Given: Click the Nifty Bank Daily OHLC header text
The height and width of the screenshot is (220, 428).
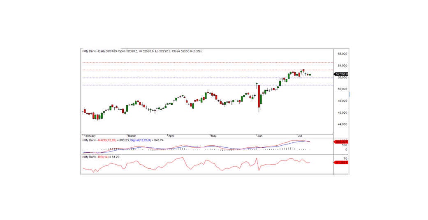Looking at the screenshot, I should (142, 51).
